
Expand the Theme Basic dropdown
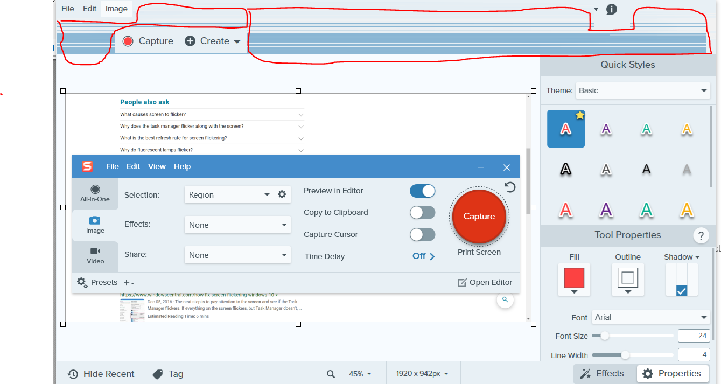[642, 90]
